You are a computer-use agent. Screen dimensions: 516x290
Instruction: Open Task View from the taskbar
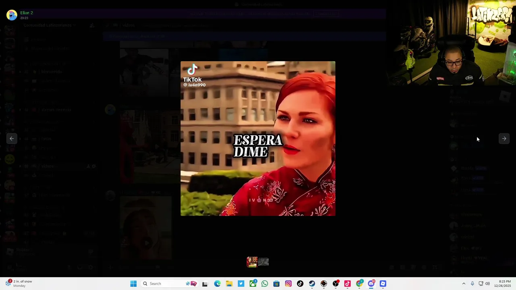(x=205, y=284)
